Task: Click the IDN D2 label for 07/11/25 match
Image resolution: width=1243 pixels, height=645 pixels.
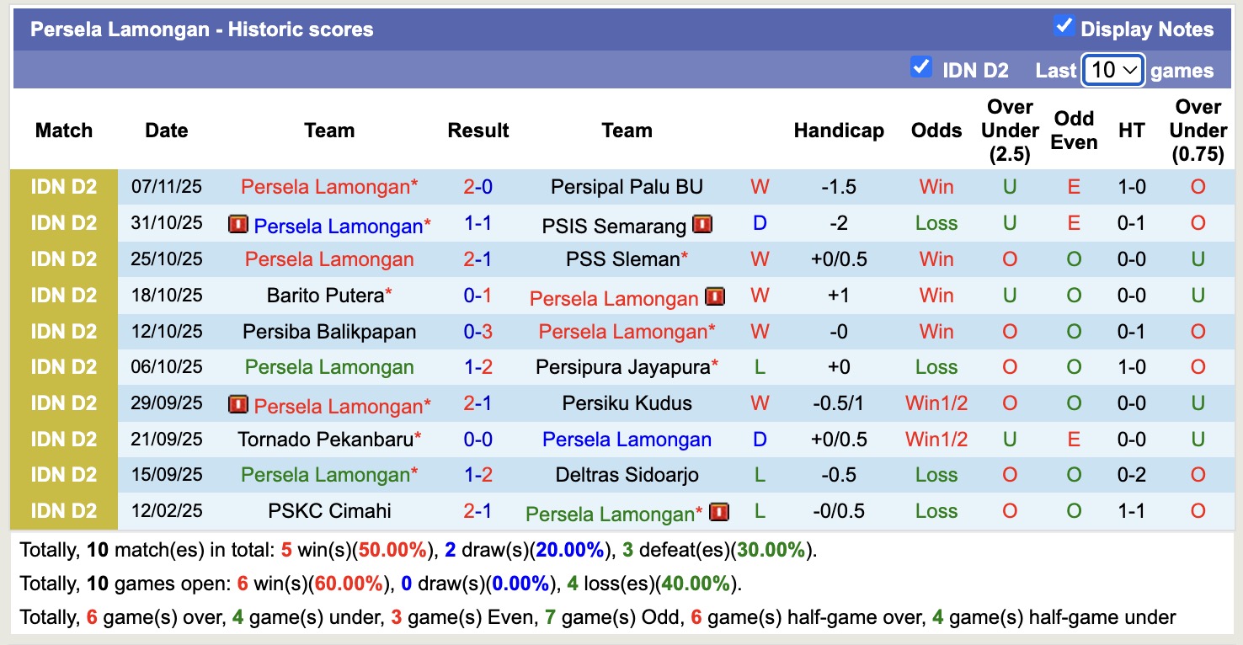Action: [64, 187]
